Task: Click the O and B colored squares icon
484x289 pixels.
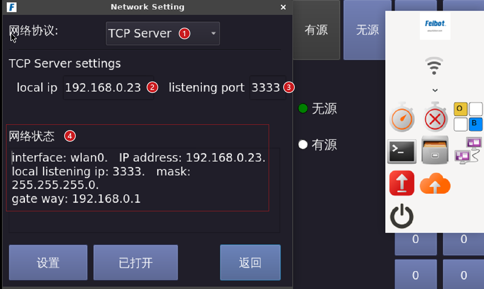Action: (468, 117)
